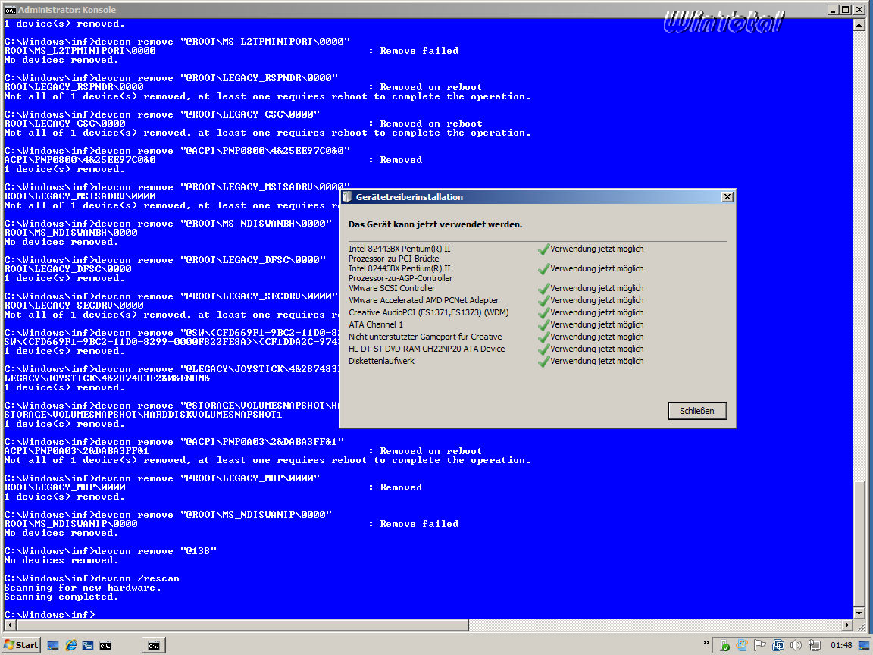Click the 'Administrator: Konsole' title bar text
The width and height of the screenshot is (873, 655).
pyautogui.click(x=67, y=9)
